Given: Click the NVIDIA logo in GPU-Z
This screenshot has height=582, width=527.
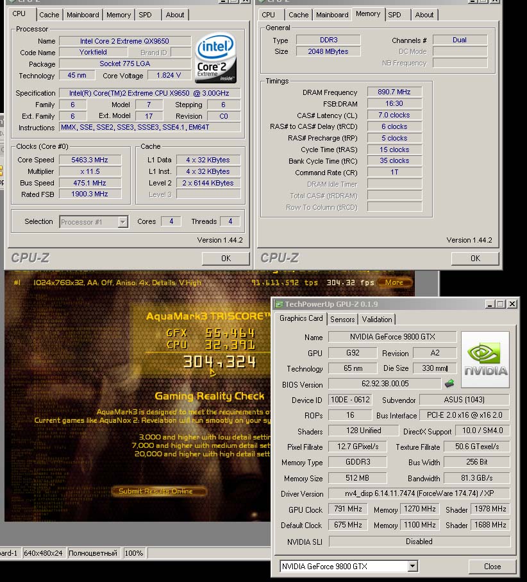Looking at the screenshot, I should [485, 360].
